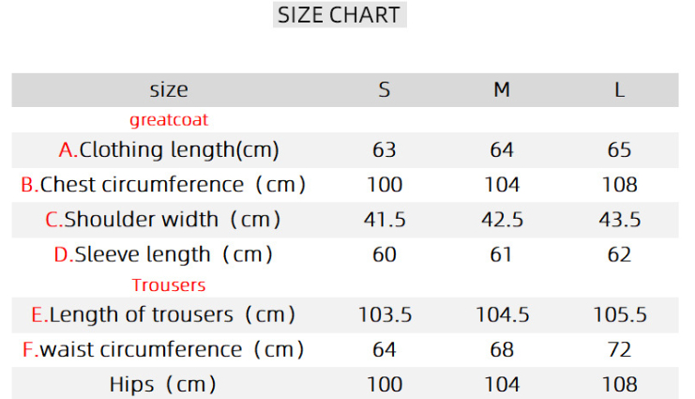Viewport: 695px width, 399px height.
Task: Select clothing length value 63
Action: coord(385,149)
